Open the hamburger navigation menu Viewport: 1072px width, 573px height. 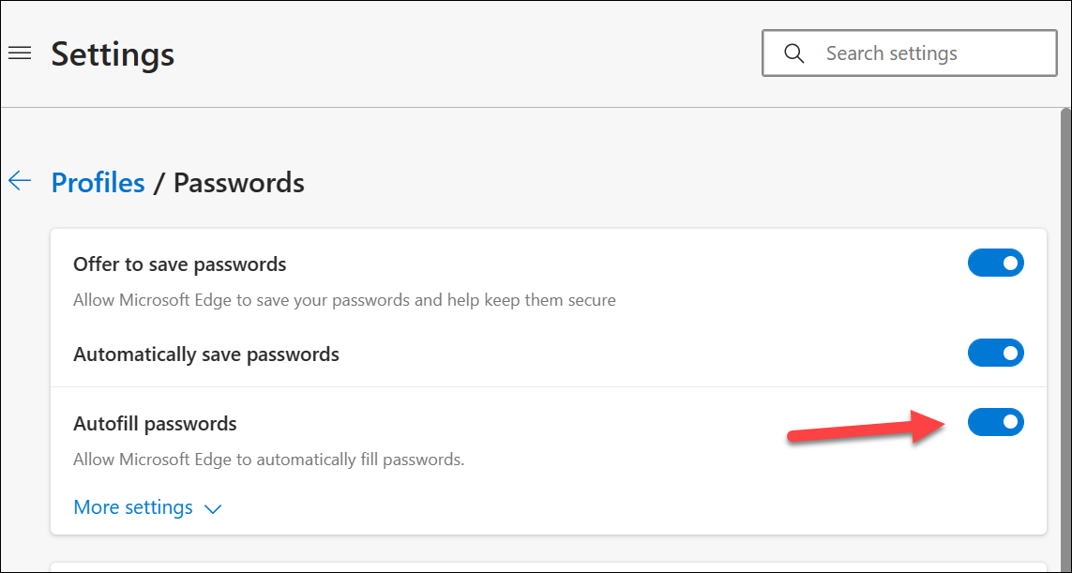[20, 53]
